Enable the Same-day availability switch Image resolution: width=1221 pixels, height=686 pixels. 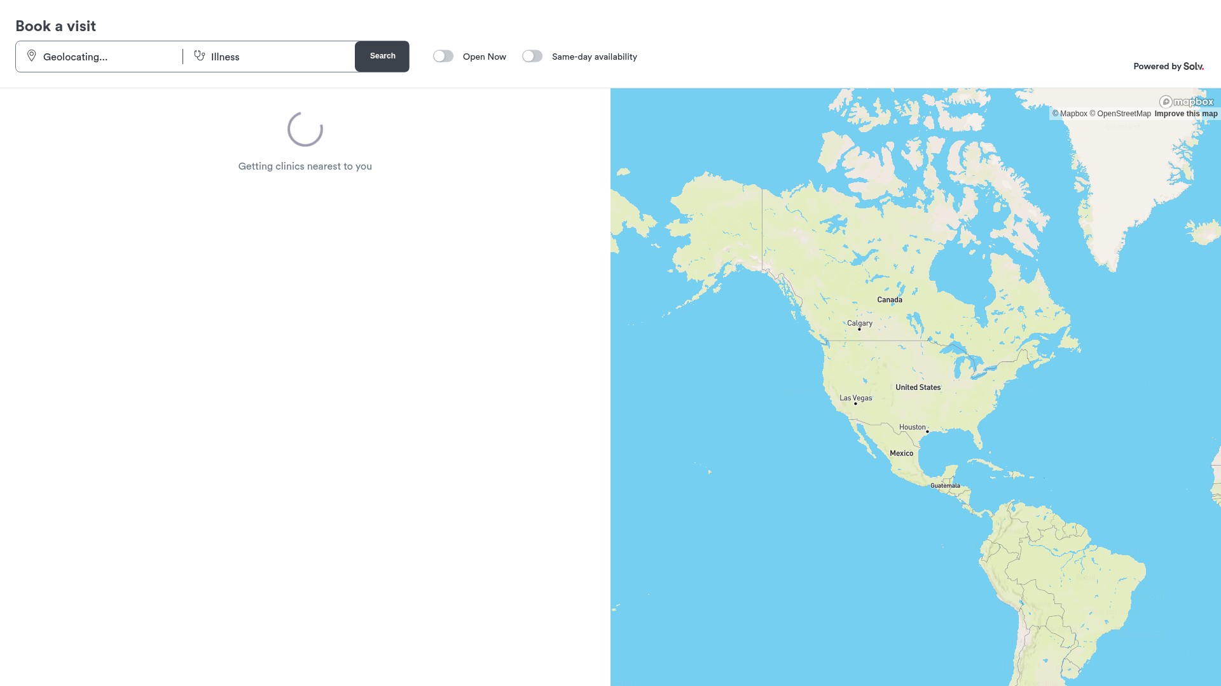pos(532,57)
